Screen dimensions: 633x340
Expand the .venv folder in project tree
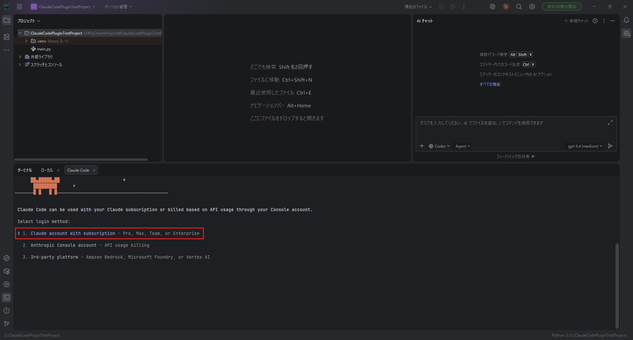point(26,41)
